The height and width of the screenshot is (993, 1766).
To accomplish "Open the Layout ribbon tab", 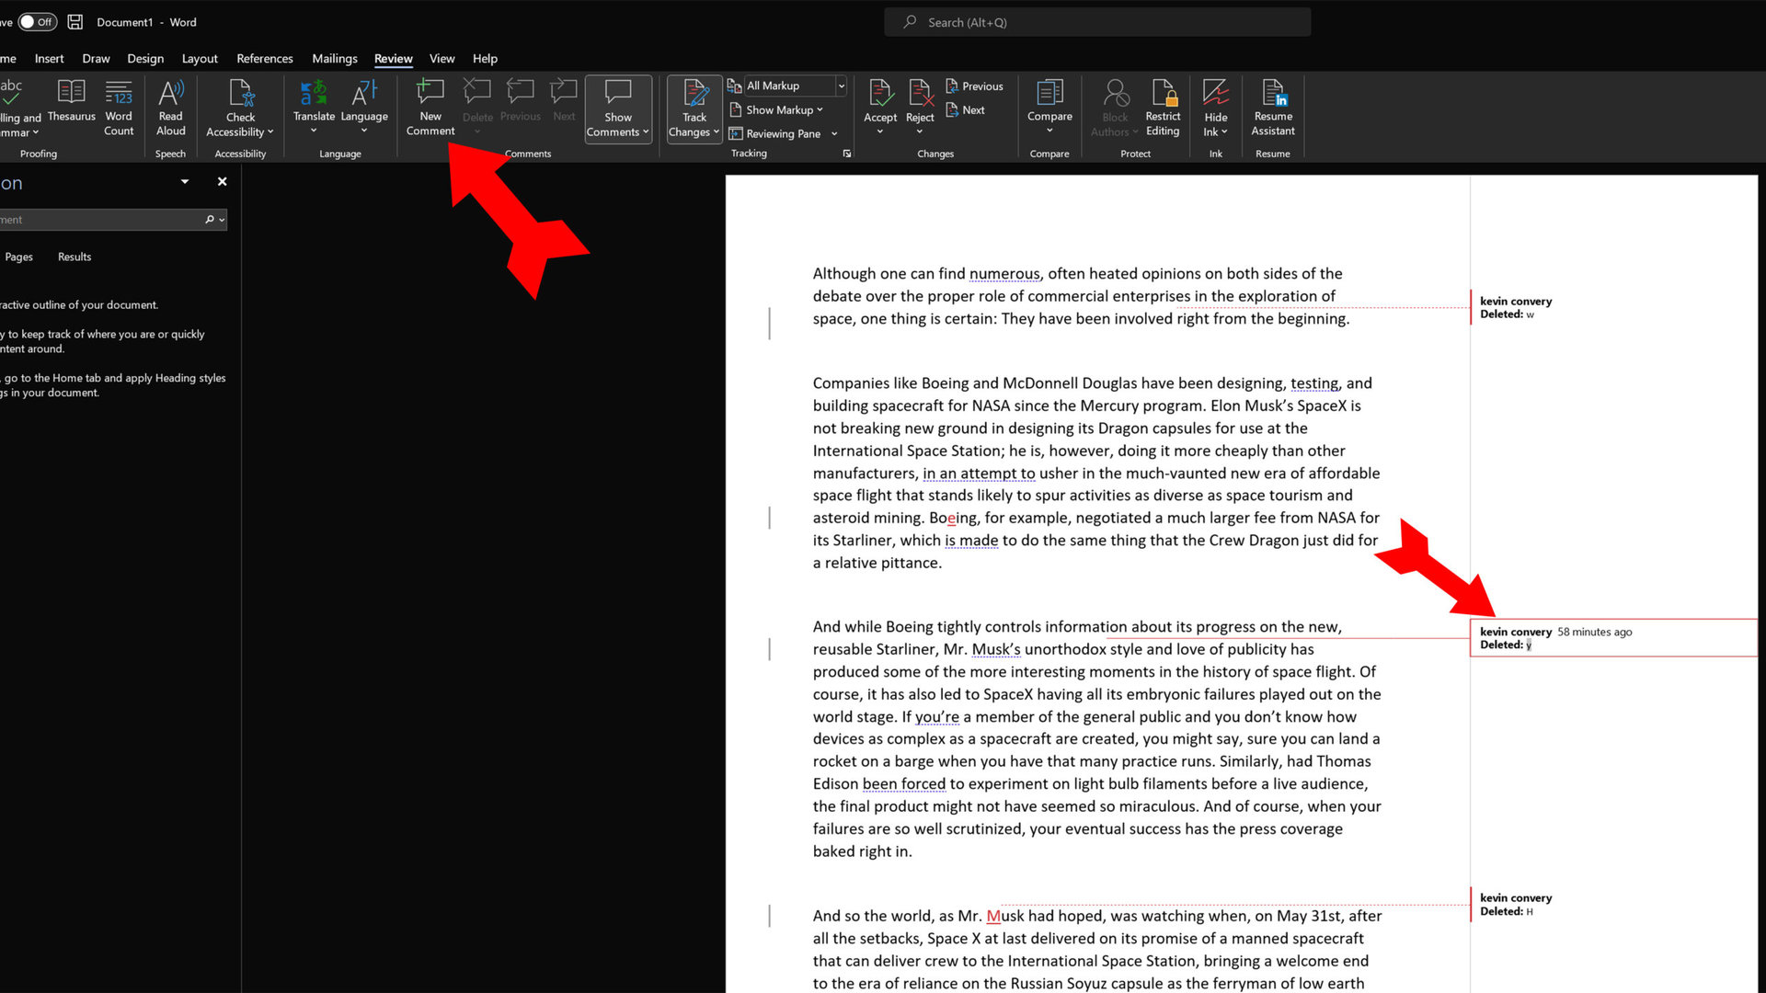I will tap(200, 58).
